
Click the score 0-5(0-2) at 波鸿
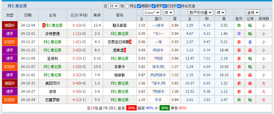79,92
